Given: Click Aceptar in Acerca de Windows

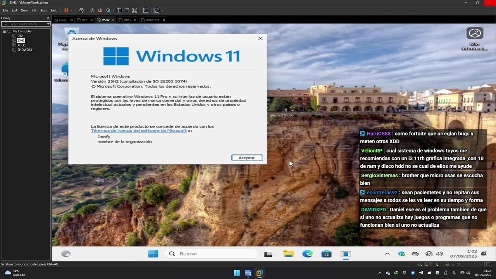Looking at the screenshot, I should 247,158.
